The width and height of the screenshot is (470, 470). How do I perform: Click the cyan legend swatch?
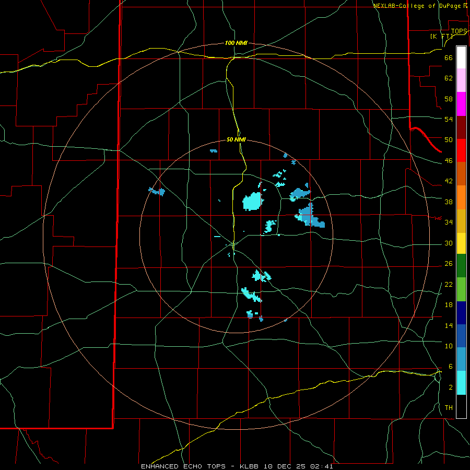pyautogui.click(x=461, y=383)
